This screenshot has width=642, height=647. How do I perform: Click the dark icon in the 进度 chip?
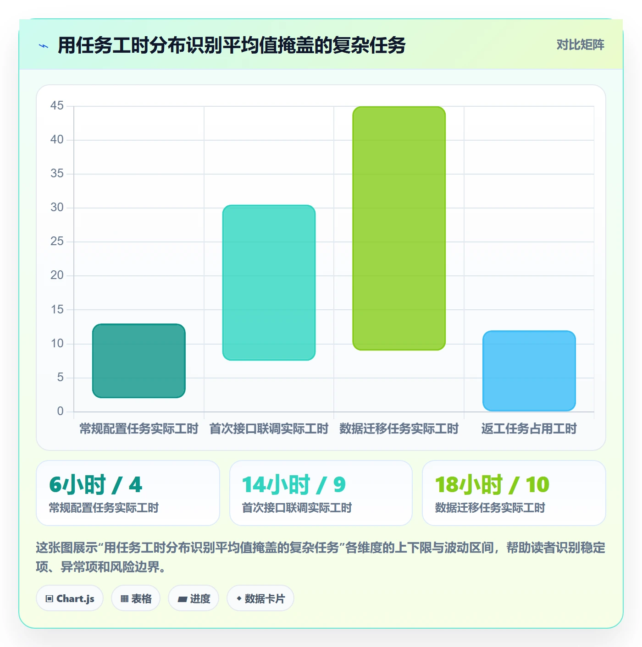[182, 599]
